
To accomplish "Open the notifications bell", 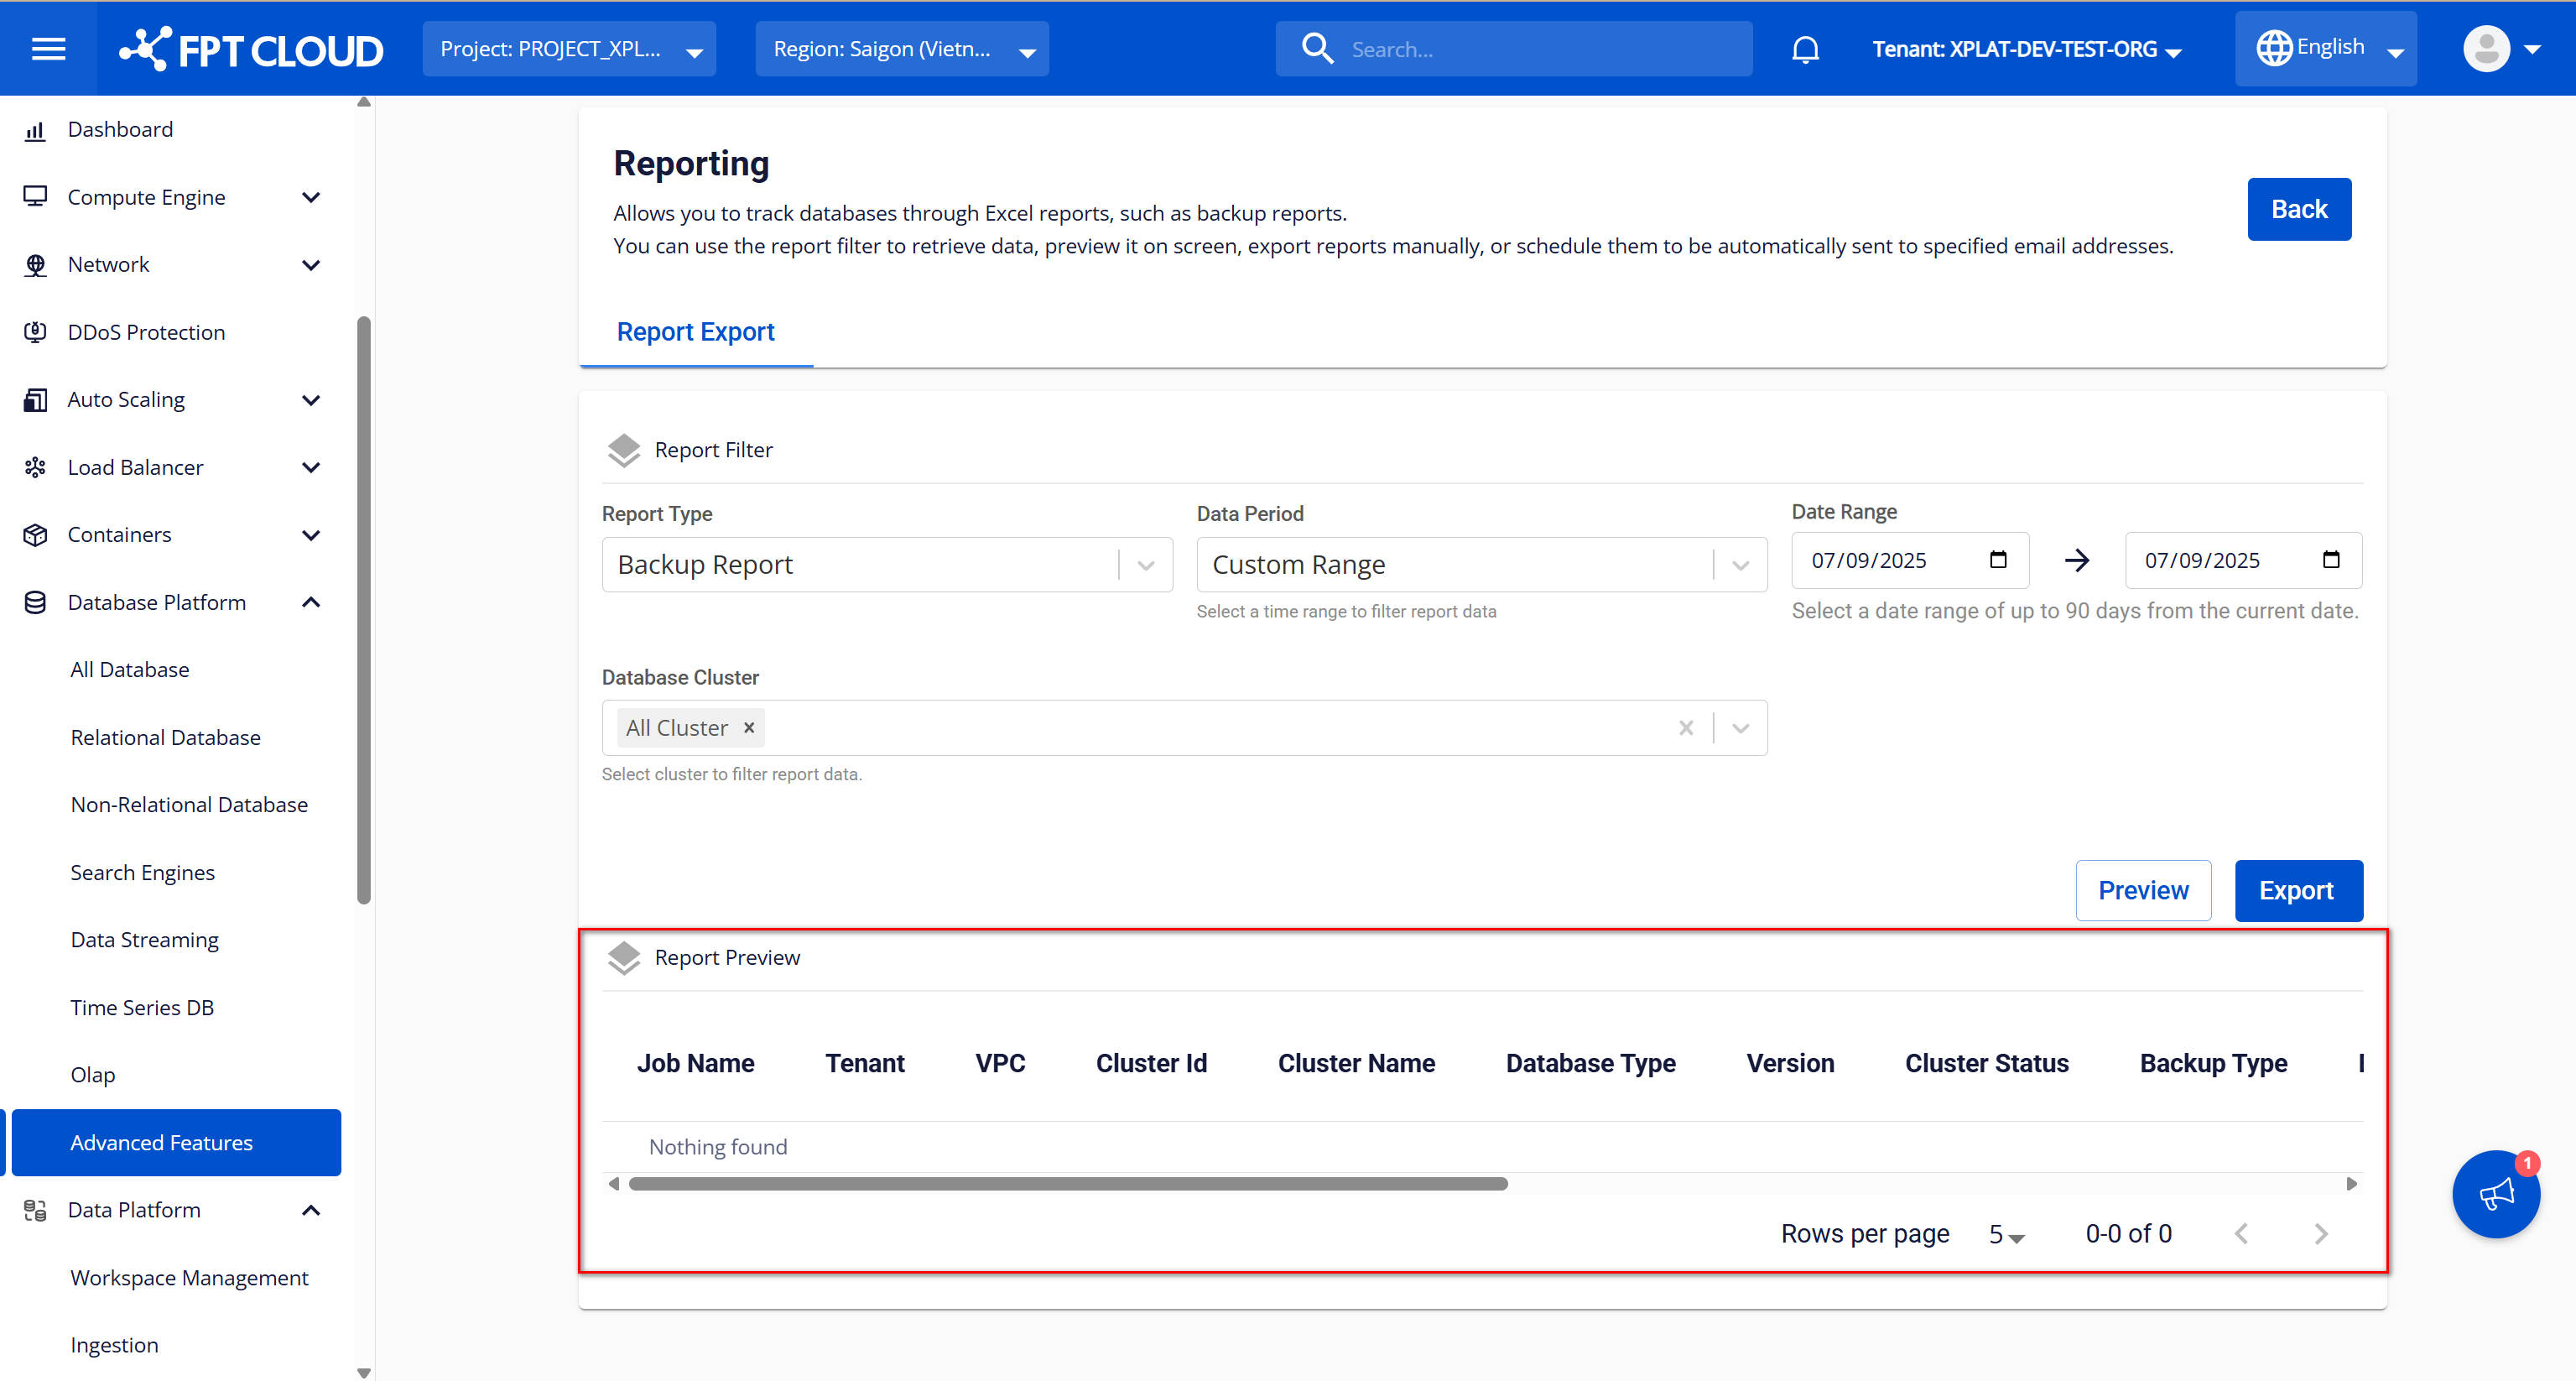I will pos(1805,49).
